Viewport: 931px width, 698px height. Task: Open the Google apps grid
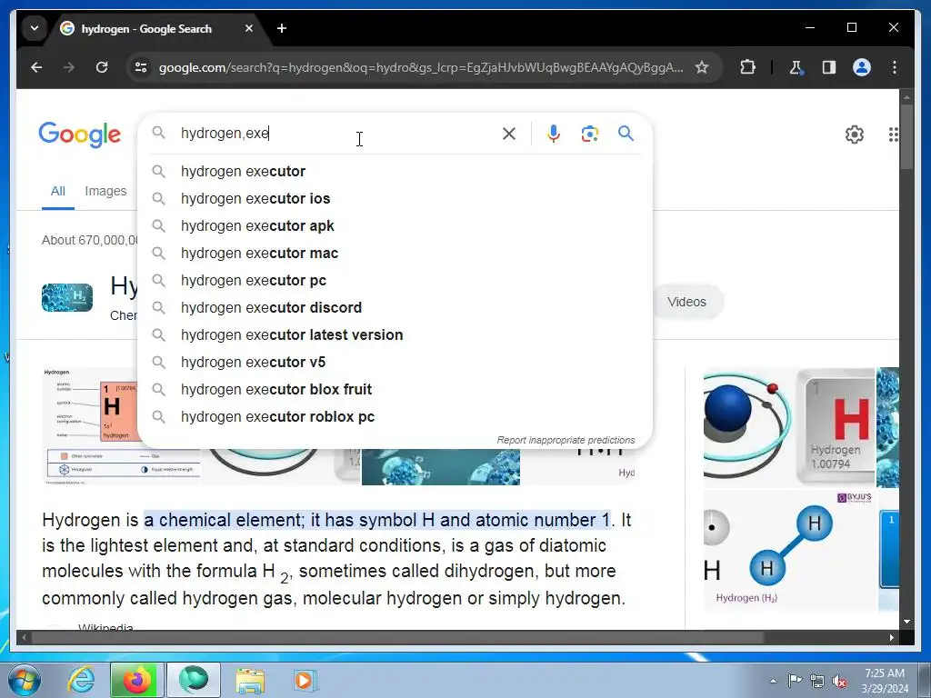tap(893, 135)
